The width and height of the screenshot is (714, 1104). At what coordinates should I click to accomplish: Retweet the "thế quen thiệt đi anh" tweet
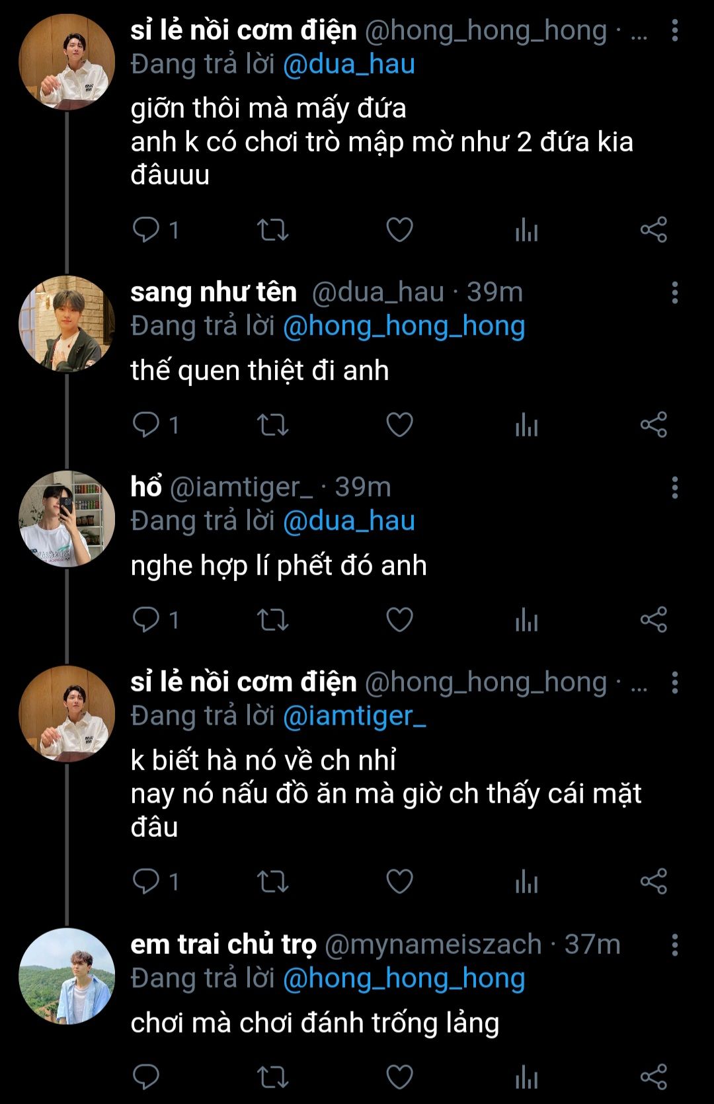272,424
